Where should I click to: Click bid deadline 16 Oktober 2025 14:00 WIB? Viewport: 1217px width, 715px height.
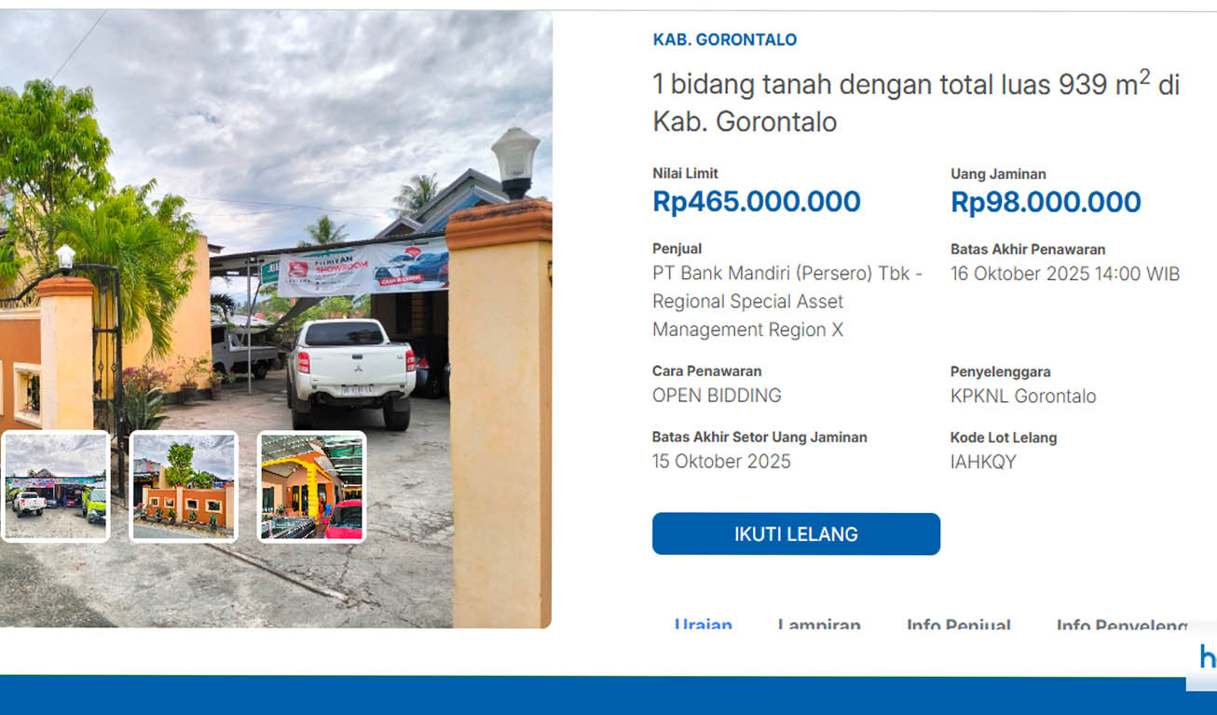pyautogui.click(x=1065, y=274)
